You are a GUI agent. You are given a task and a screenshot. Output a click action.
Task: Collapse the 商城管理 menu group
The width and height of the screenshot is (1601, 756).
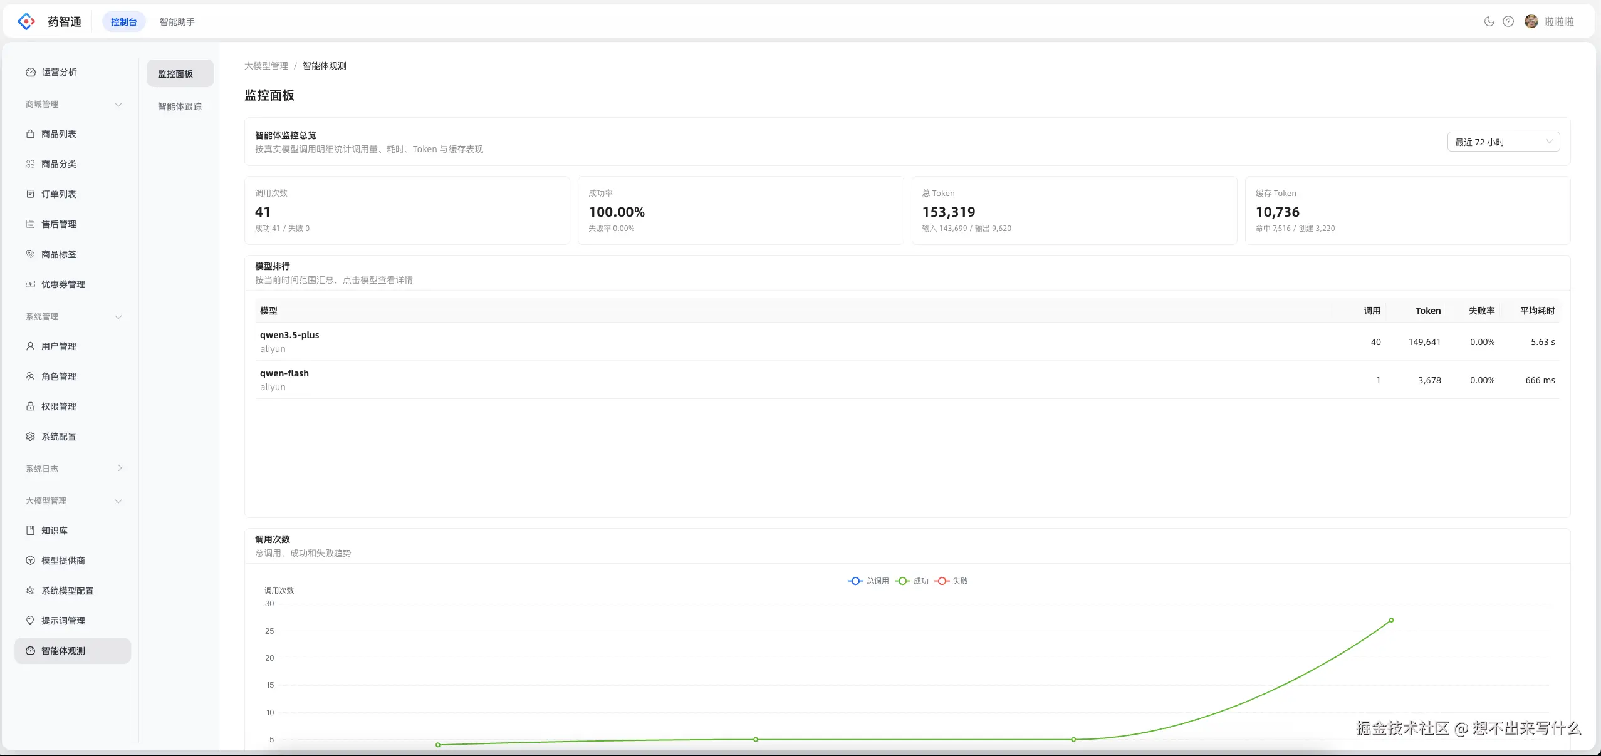pos(73,104)
